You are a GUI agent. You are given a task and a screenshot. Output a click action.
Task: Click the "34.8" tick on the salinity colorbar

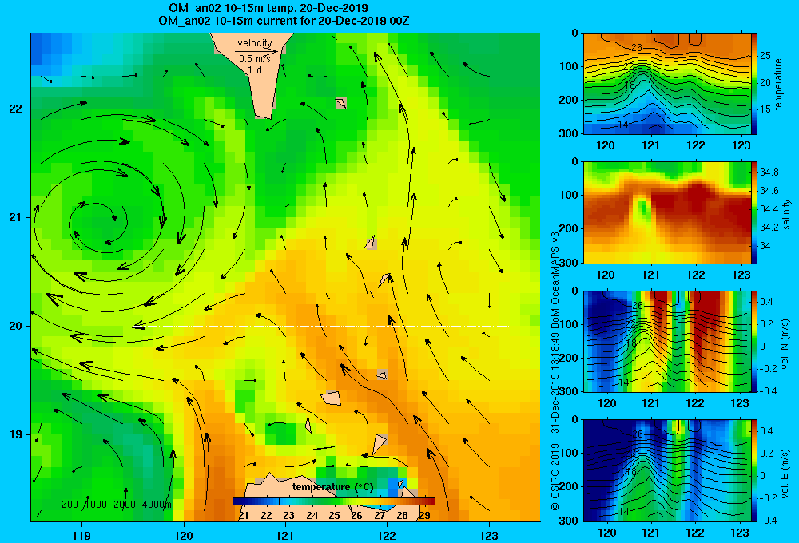[x=769, y=172]
